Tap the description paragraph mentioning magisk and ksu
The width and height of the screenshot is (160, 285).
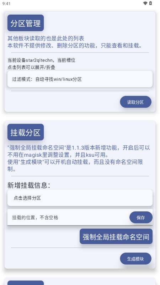[x=79, y=151]
